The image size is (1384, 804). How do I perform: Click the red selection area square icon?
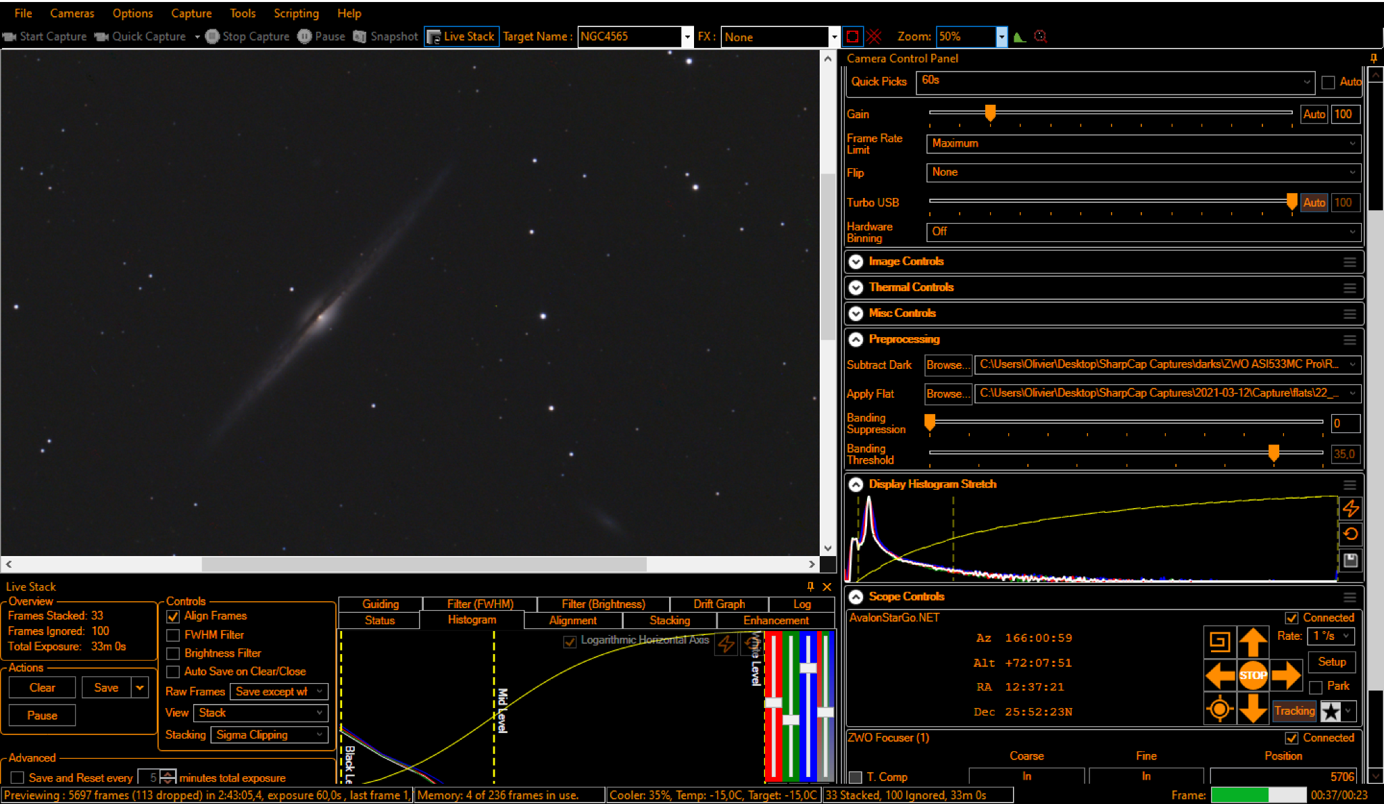[x=853, y=36]
